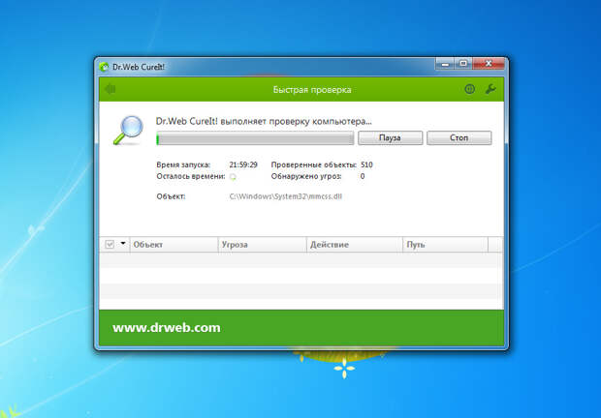The height and width of the screenshot is (418, 601).
Task: Close the Dr.Web CureIt! window
Action: 489,64
